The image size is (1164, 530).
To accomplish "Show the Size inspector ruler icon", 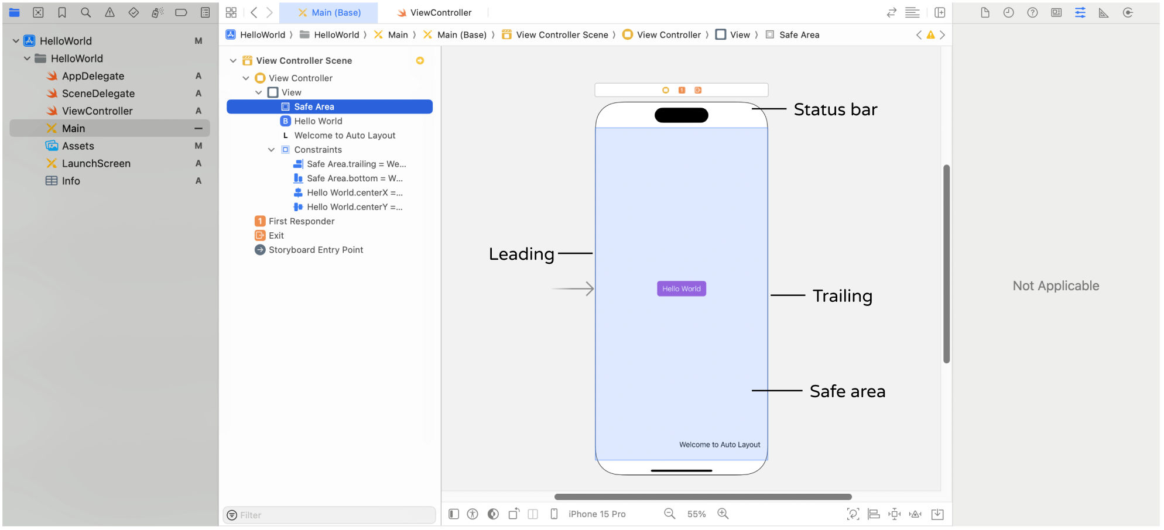I will (x=1104, y=12).
